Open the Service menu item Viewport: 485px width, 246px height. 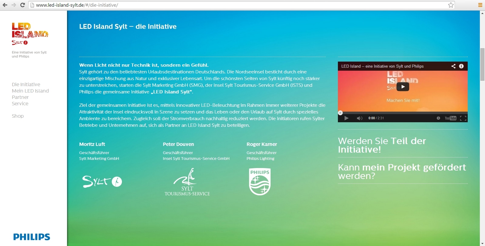(x=20, y=103)
